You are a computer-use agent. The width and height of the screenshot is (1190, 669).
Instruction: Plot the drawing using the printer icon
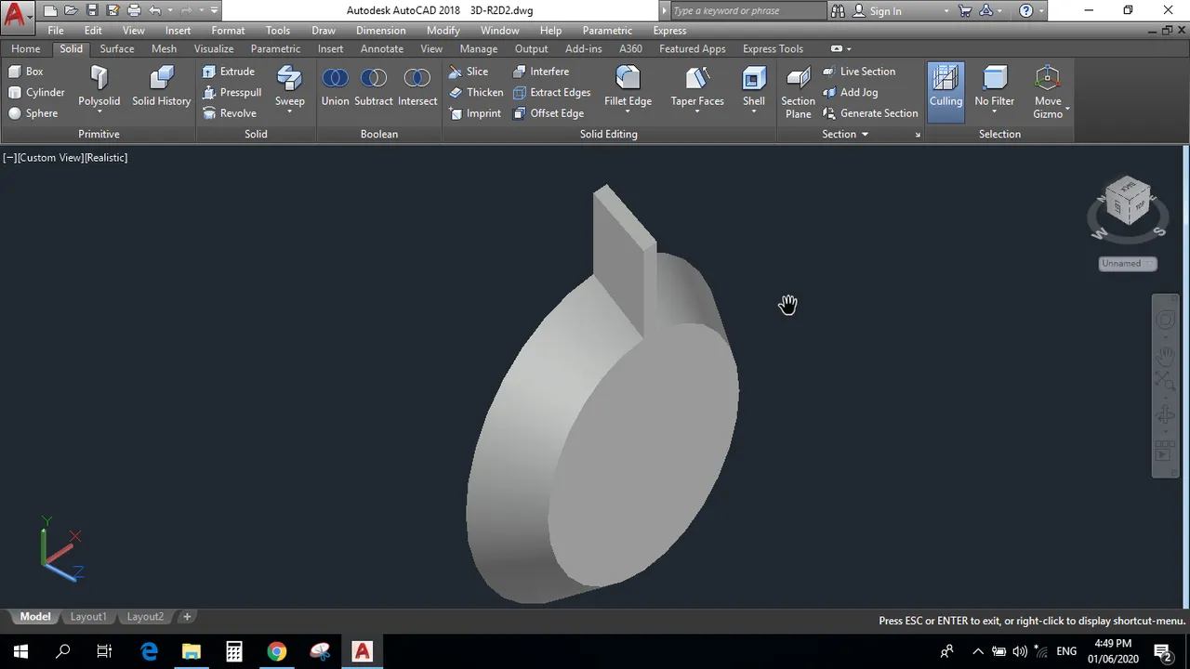[134, 11]
